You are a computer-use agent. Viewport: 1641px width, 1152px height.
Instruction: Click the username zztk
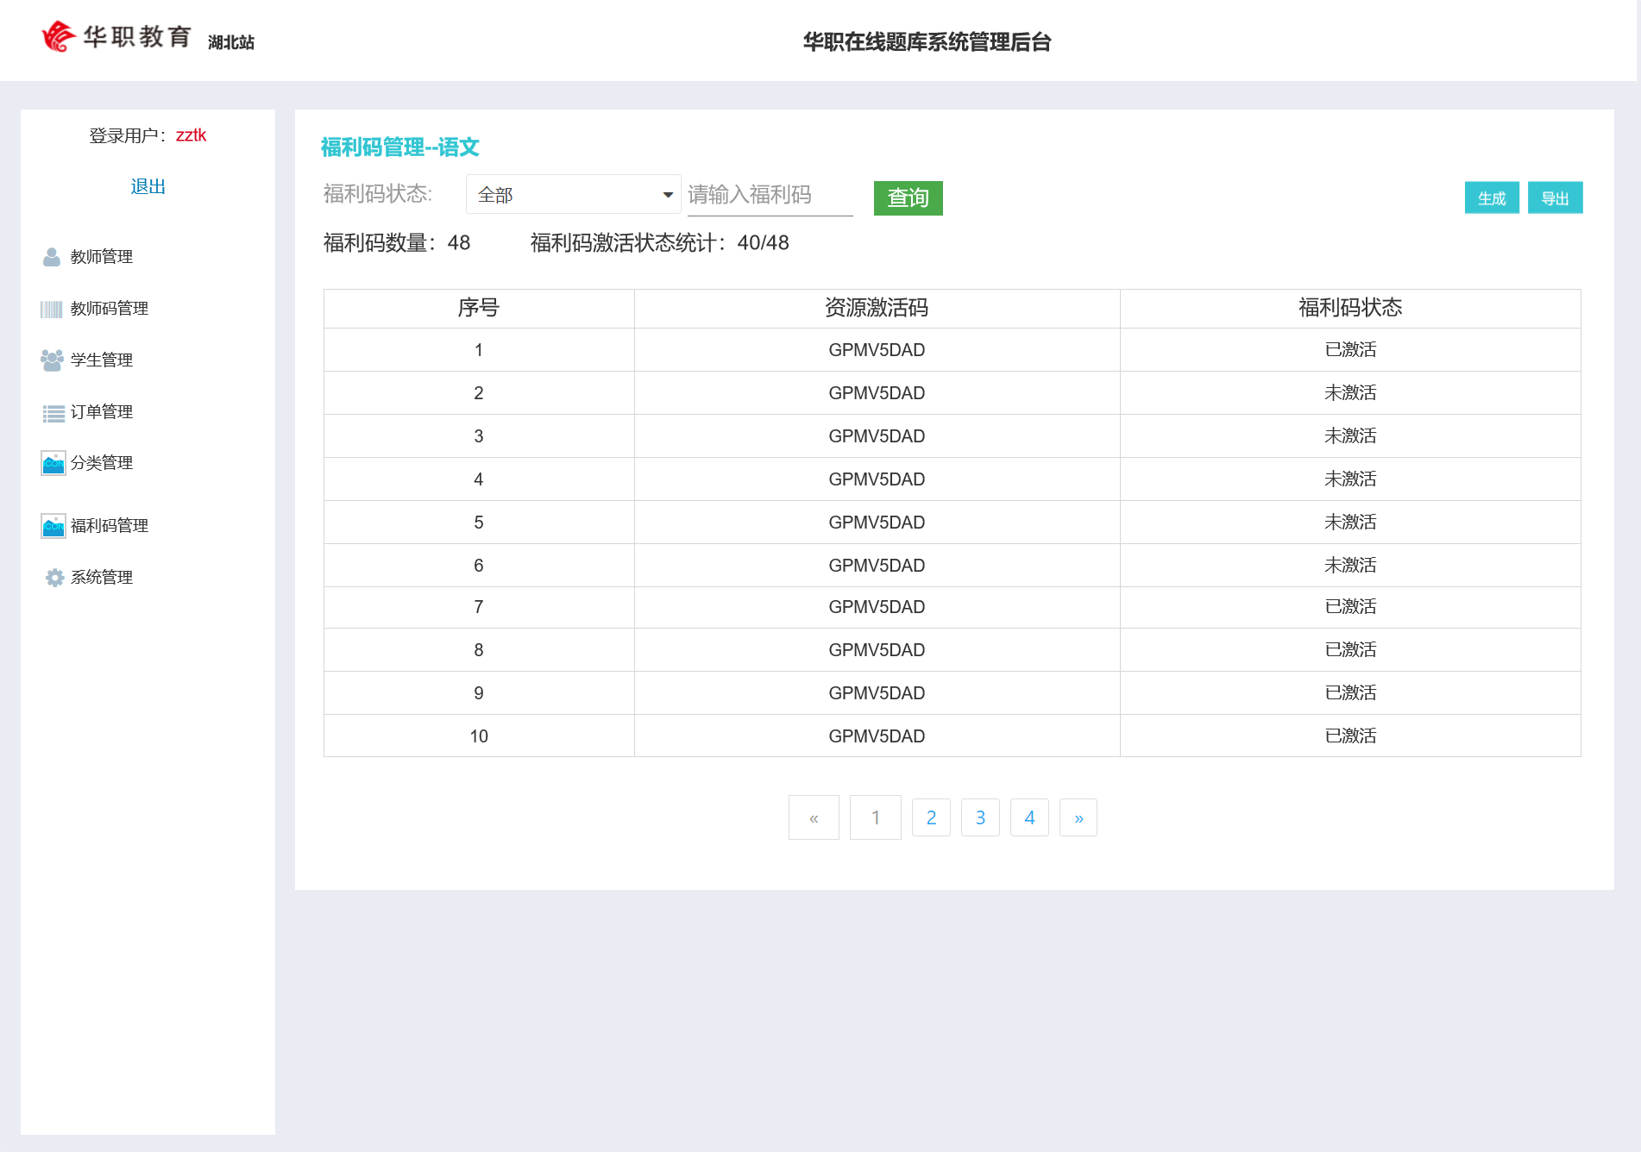(191, 135)
